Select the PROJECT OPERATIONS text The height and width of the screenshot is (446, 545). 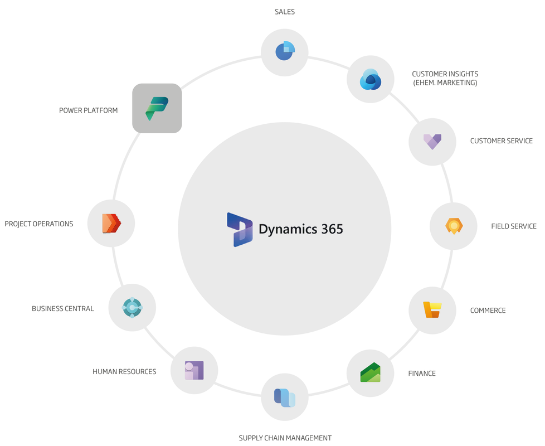pos(39,224)
